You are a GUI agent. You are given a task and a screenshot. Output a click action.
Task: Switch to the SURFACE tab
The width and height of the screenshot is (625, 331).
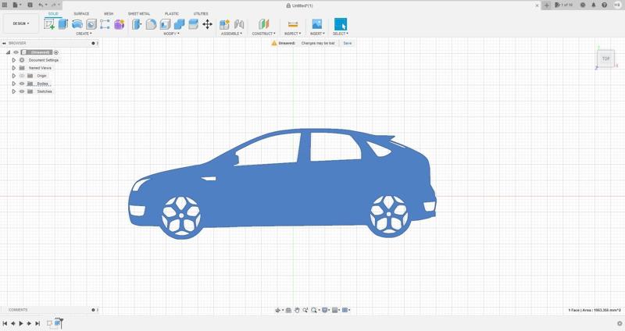(81, 14)
